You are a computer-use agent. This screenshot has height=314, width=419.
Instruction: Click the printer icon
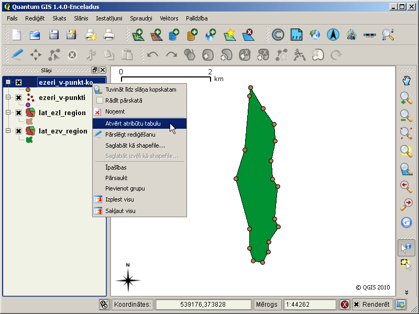(x=109, y=35)
